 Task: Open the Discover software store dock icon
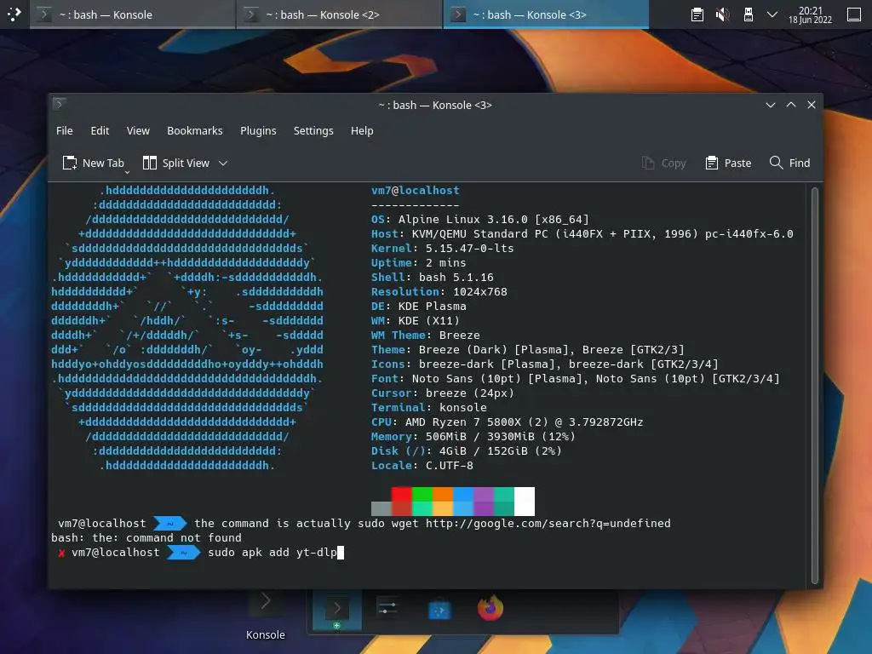[439, 610]
